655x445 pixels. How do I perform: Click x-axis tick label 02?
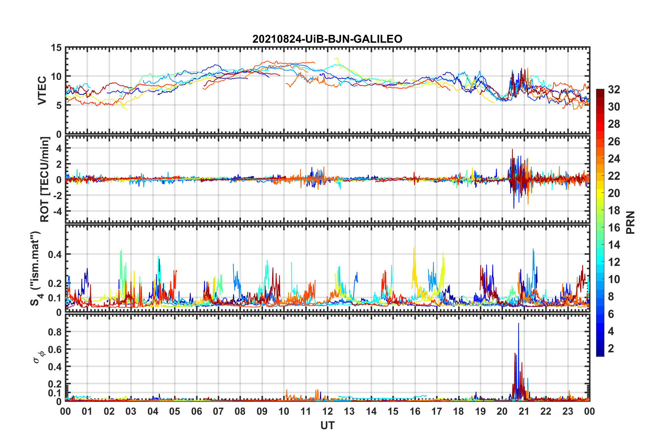coord(109,411)
